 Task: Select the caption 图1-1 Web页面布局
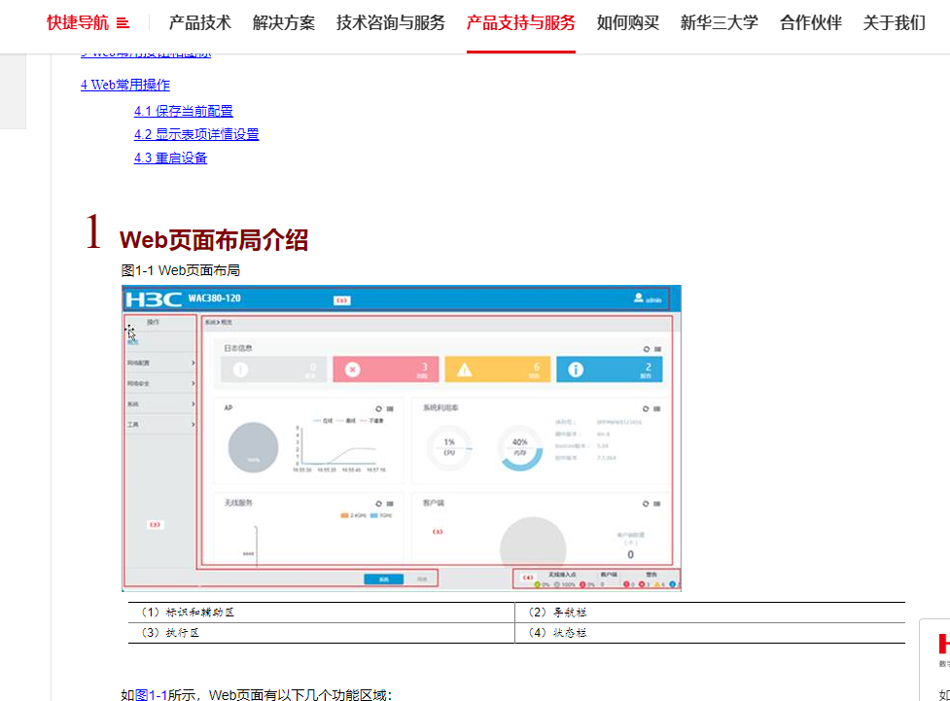[181, 270]
